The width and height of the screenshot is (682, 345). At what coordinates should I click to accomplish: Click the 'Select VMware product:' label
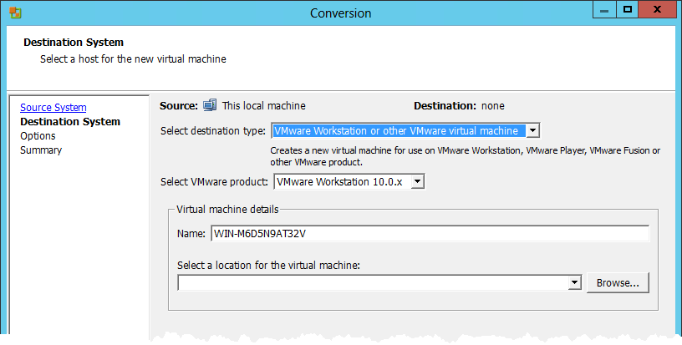click(x=214, y=181)
